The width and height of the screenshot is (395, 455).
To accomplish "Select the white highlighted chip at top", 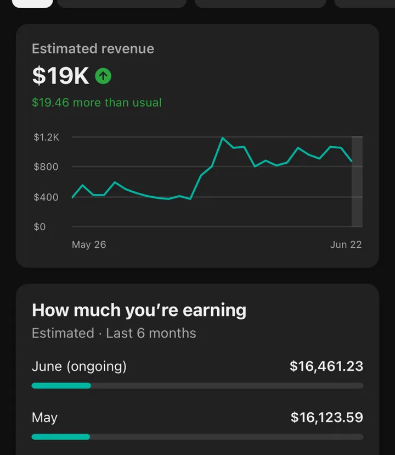I will tap(32, 3).
